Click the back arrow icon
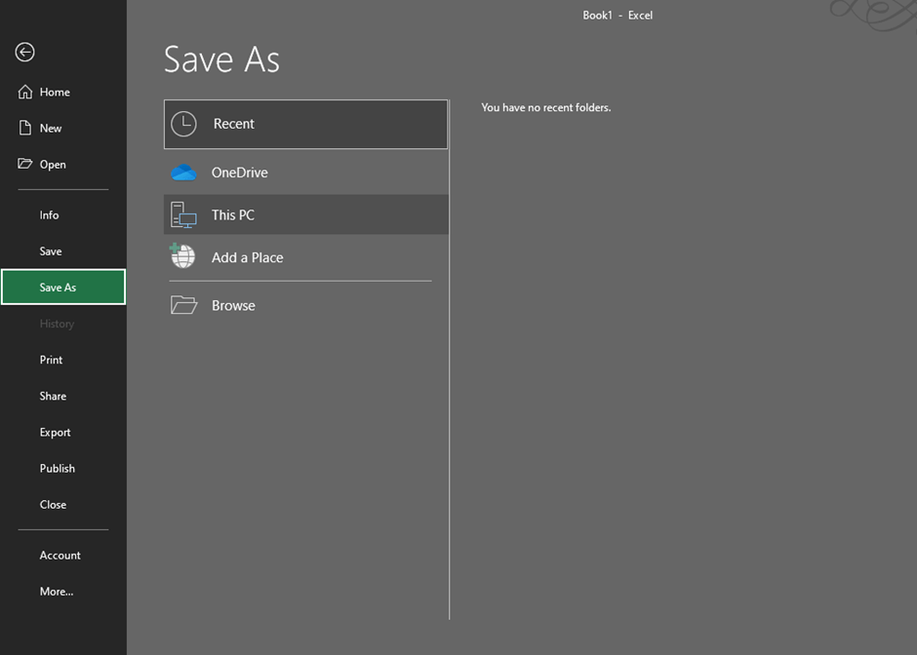This screenshot has width=917, height=655. tap(25, 53)
